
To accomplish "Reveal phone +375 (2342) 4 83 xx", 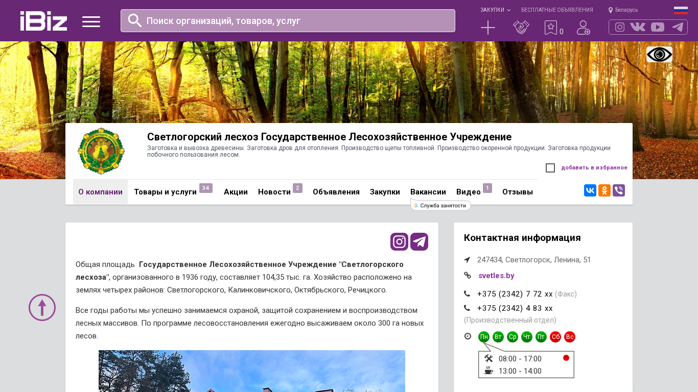I will [515, 308].
